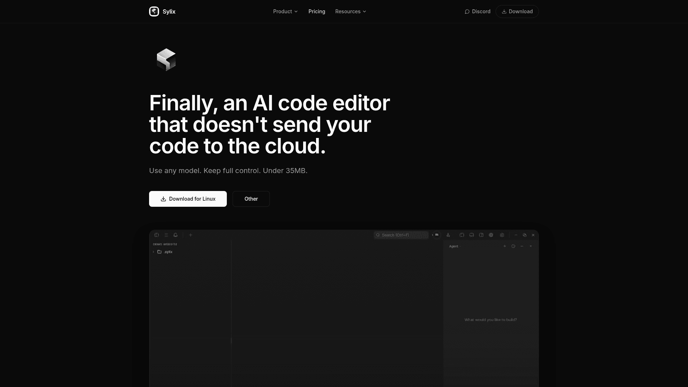688x387 pixels.
Task: Click the Sylix brand name in navbar
Action: point(169,11)
